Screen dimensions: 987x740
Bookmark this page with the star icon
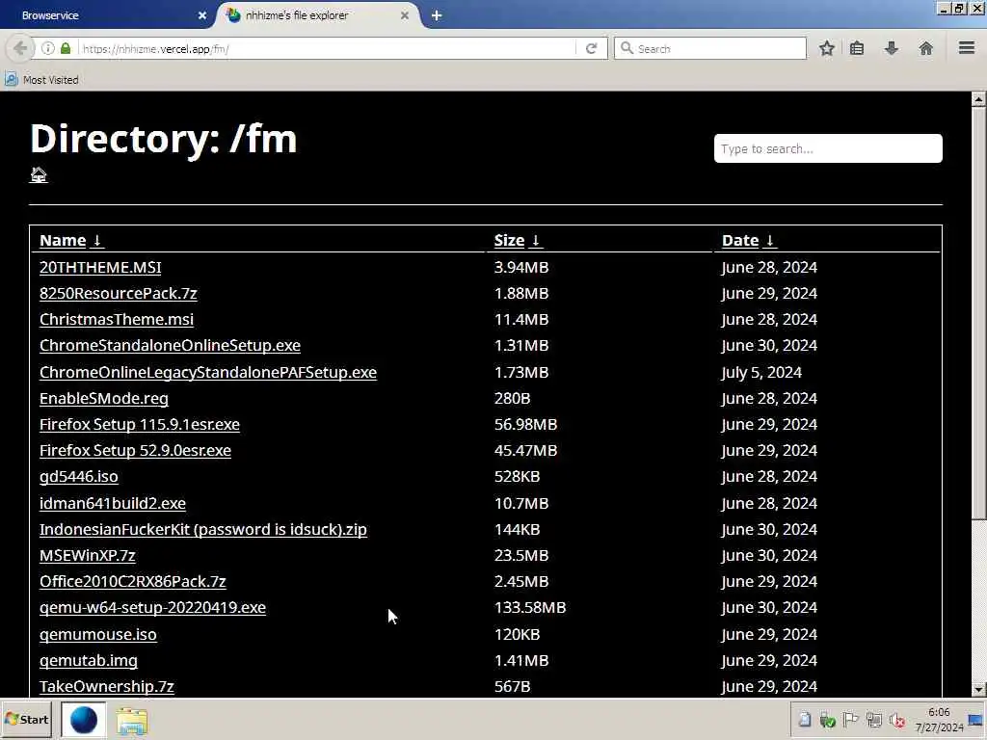pos(826,48)
